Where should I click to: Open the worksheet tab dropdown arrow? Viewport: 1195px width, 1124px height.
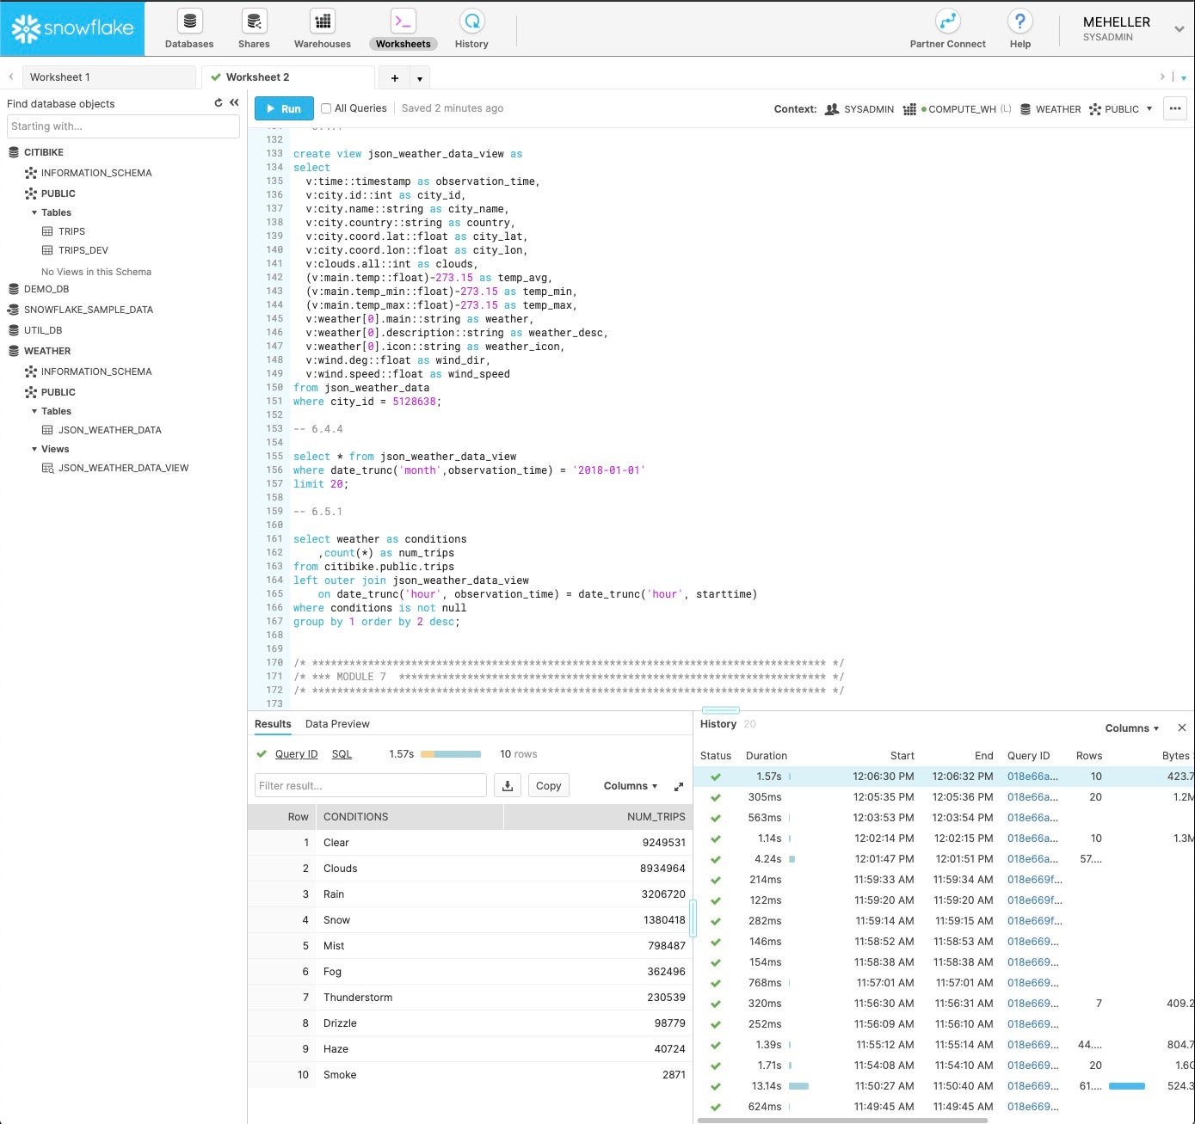point(419,78)
